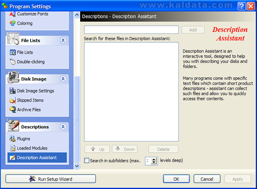Click the Plugins icon
This screenshot has height=189, width=257.
(13, 139)
